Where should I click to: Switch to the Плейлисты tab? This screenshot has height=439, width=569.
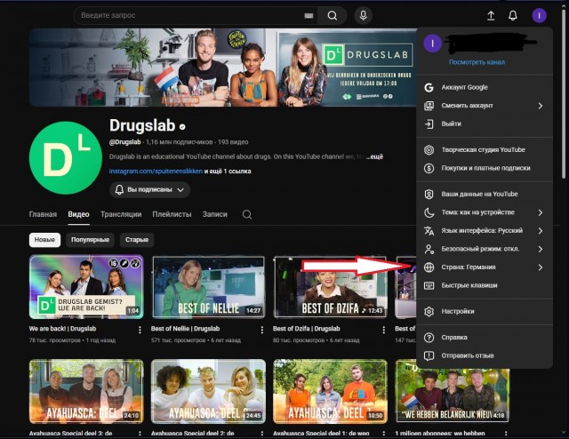[x=172, y=214]
